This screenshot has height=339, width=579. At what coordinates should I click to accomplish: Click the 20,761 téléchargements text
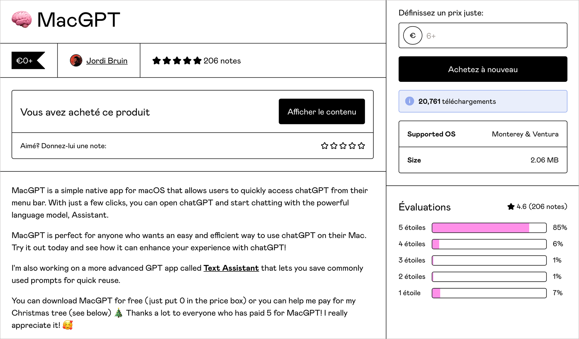457,101
